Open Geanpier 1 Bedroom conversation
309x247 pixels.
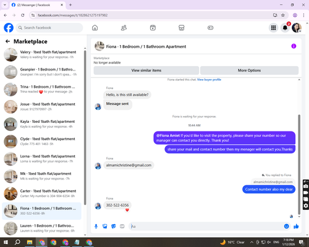(42, 72)
